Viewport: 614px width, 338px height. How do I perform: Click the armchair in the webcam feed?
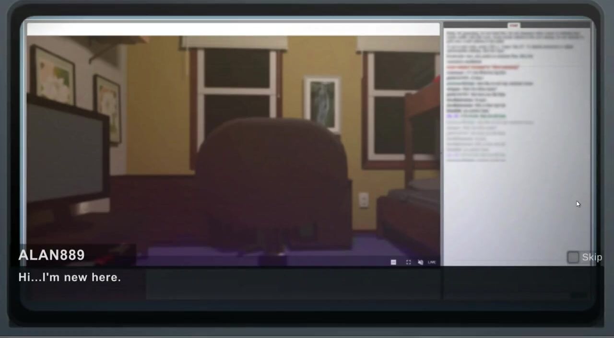[x=272, y=182]
